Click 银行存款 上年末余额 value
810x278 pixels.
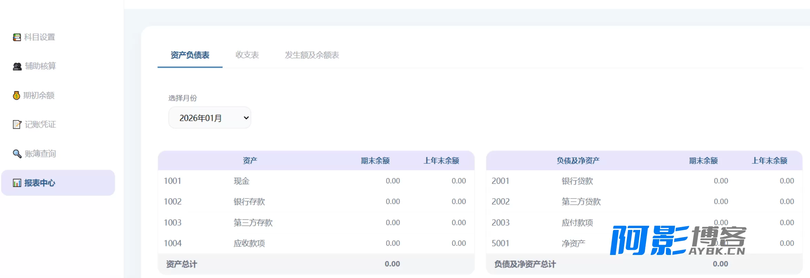pyautogui.click(x=459, y=202)
